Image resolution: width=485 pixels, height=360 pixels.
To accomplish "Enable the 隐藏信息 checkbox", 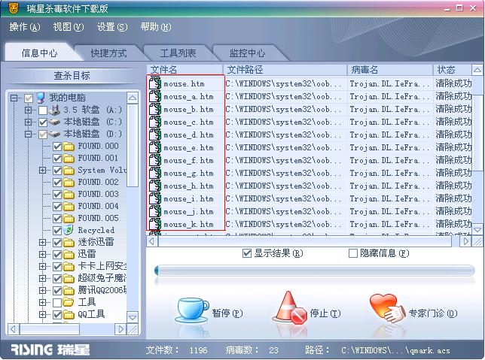I will point(353,253).
